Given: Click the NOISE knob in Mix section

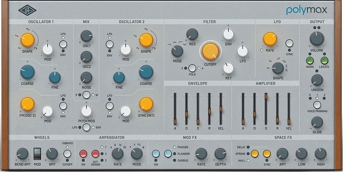Looking at the screenshot, I should click(87, 77).
